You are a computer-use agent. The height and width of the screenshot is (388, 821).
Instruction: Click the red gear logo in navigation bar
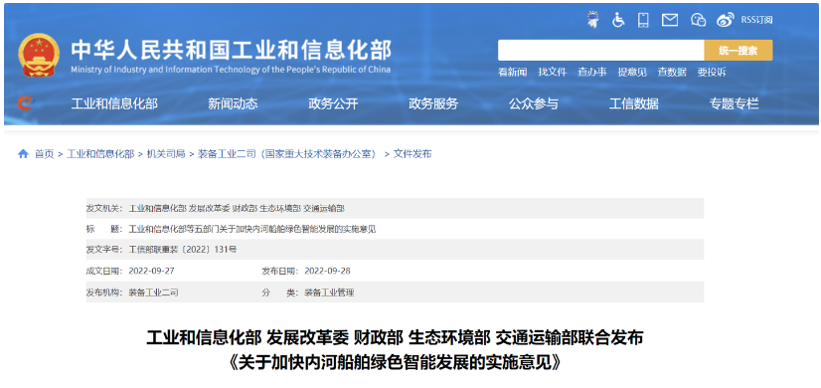click(x=24, y=103)
